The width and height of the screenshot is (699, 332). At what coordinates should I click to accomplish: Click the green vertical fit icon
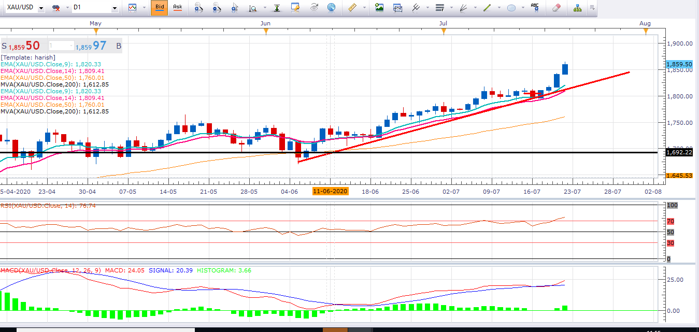click(277, 8)
